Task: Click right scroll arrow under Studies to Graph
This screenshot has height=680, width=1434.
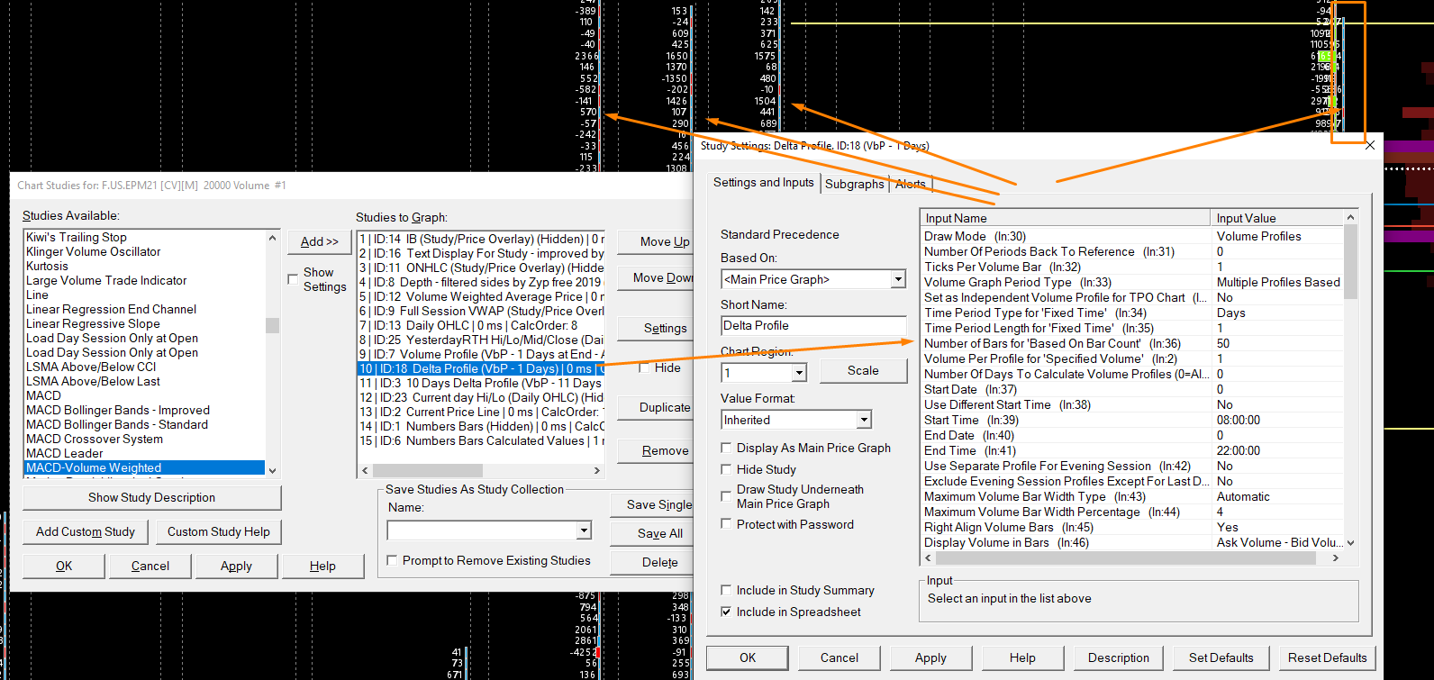Action: coord(596,470)
